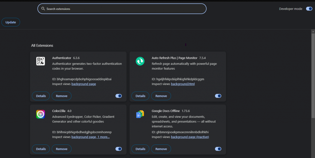Click the Authenticator QR code icon

point(40,61)
